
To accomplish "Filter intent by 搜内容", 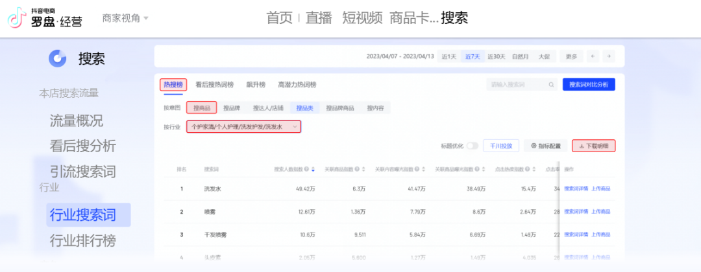I will point(376,108).
